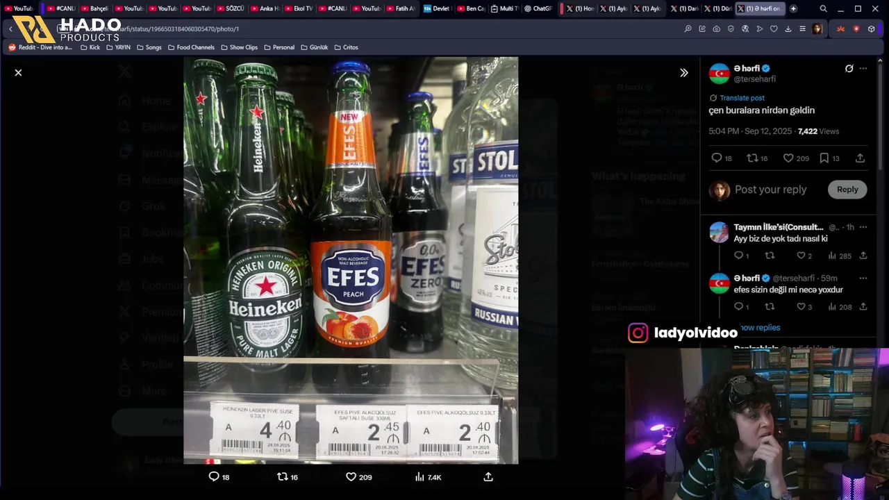889x500 pixels.
Task: Open the YAYIN bookmarks folder
Action: tap(118, 47)
